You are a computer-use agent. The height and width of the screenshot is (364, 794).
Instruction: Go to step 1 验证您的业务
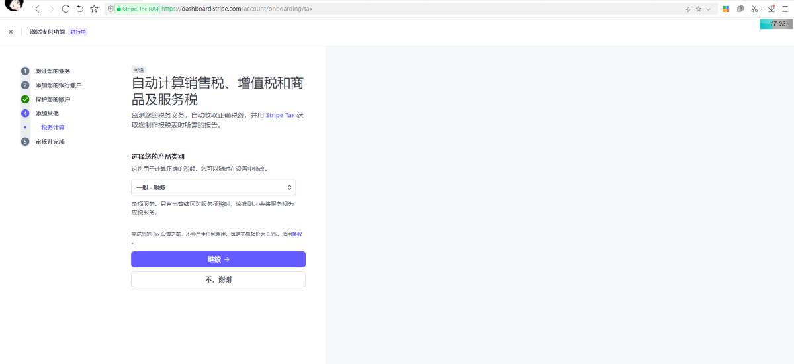[53, 71]
